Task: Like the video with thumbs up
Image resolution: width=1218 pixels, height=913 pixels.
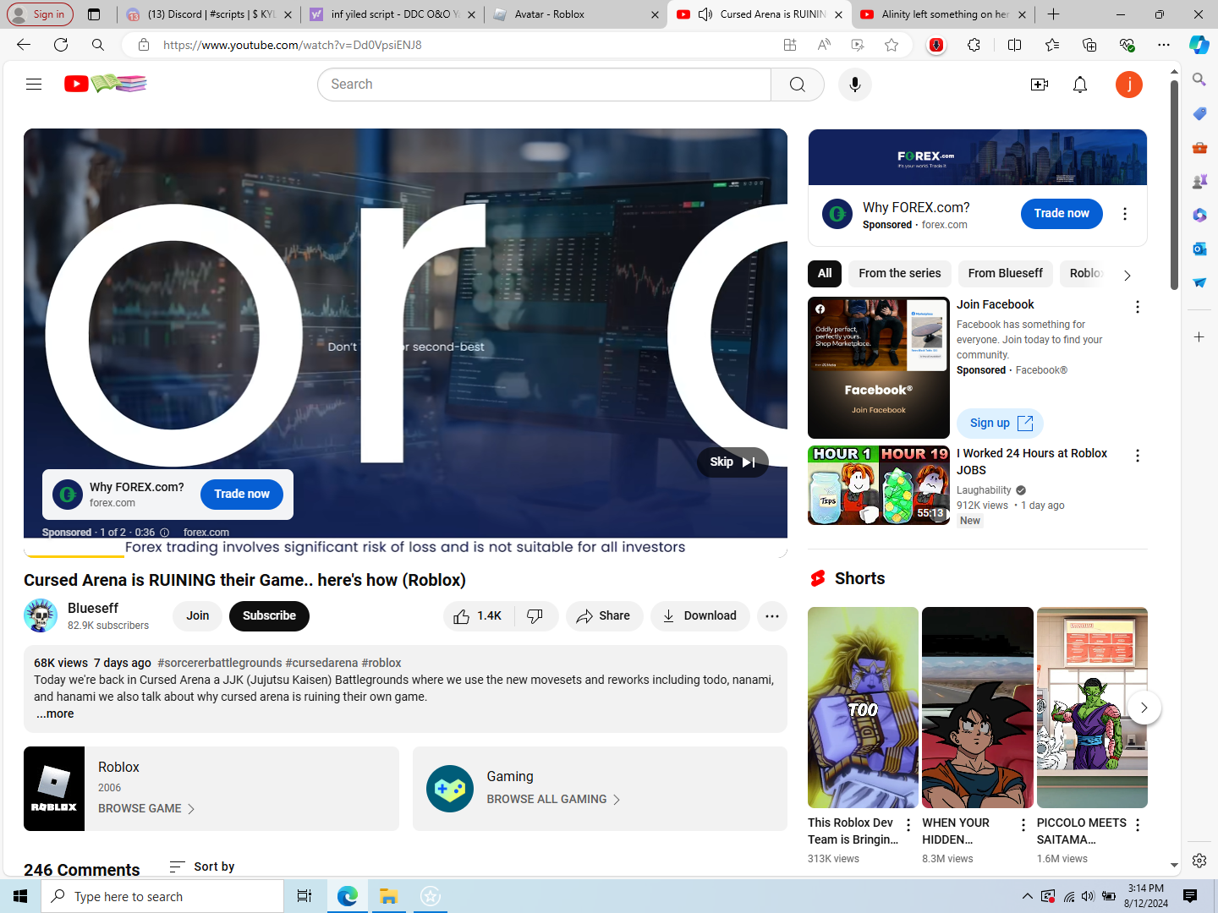Action: click(x=478, y=616)
